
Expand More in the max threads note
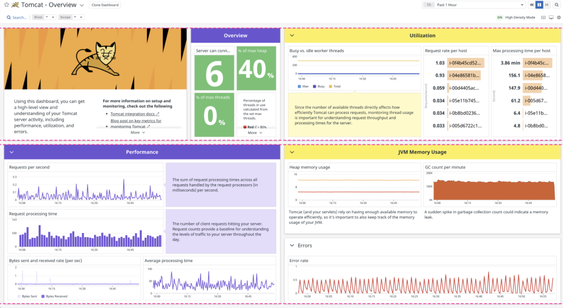pos(255,133)
